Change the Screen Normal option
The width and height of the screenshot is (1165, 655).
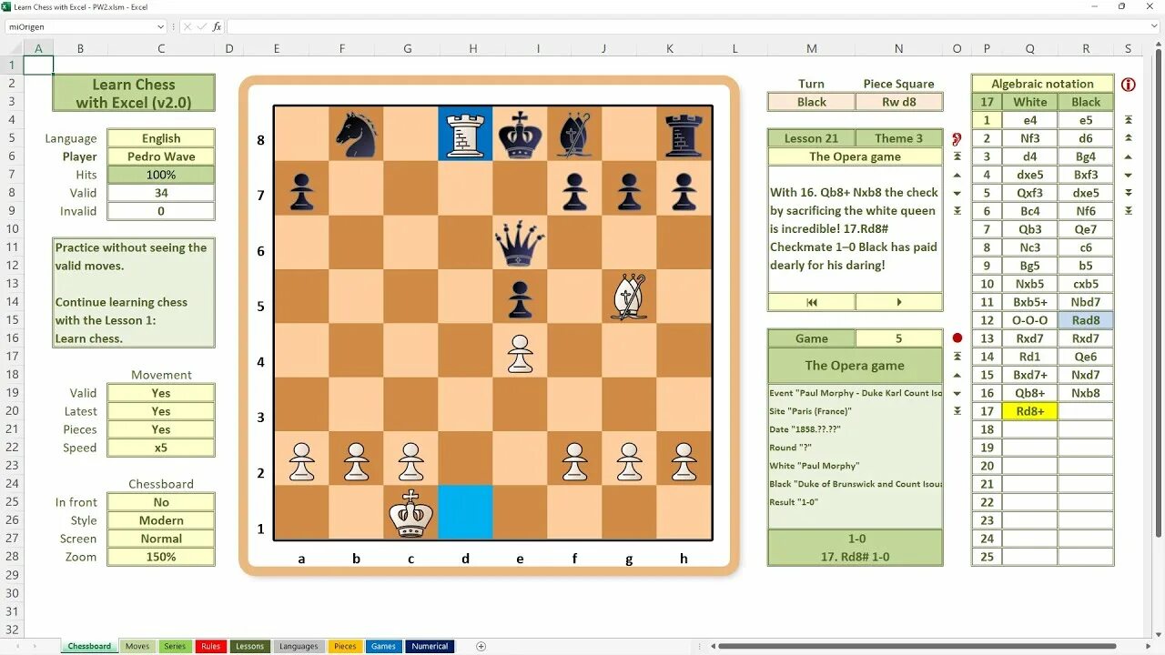[161, 539]
